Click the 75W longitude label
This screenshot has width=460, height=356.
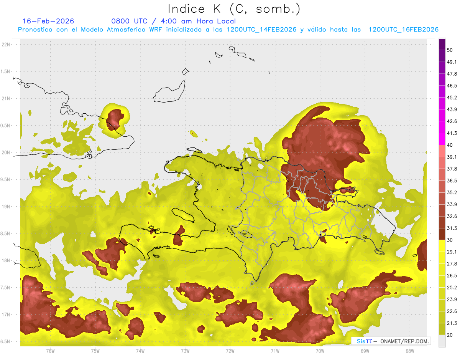point(95,351)
